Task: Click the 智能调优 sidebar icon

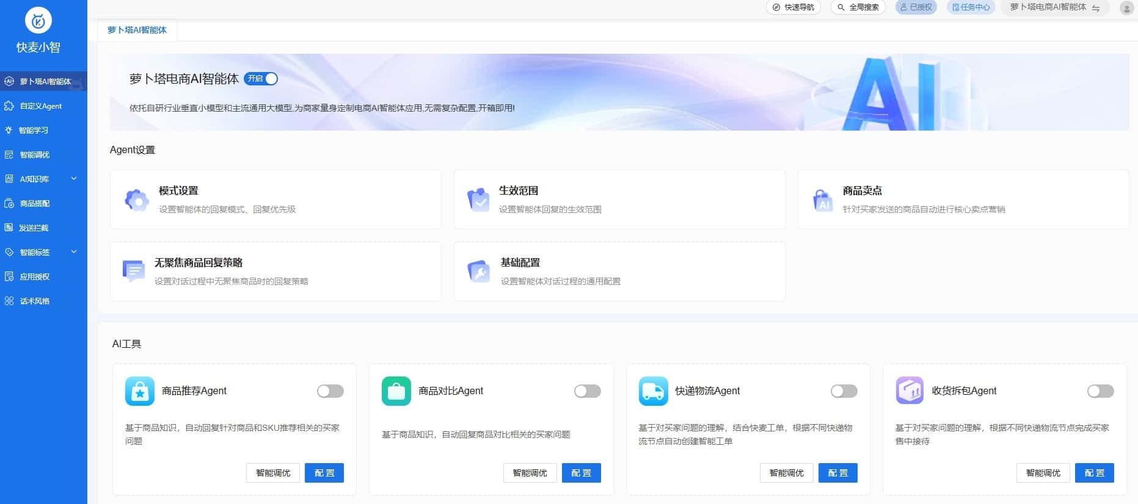Action: 9,154
